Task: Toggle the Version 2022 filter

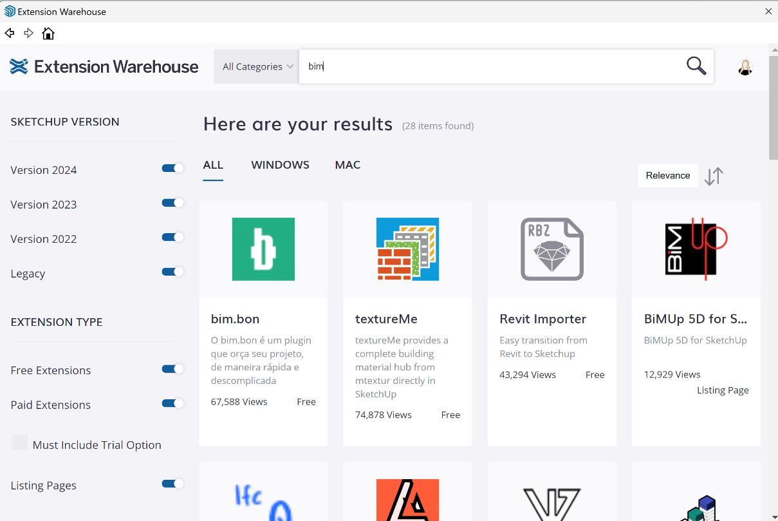Action: [172, 237]
